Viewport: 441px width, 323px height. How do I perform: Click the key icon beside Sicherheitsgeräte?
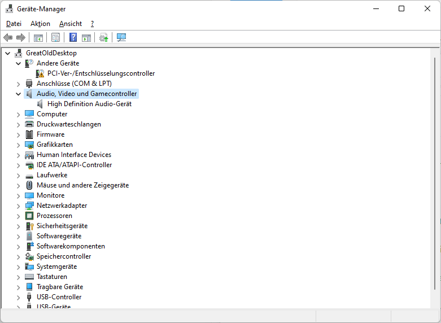pyautogui.click(x=30, y=226)
